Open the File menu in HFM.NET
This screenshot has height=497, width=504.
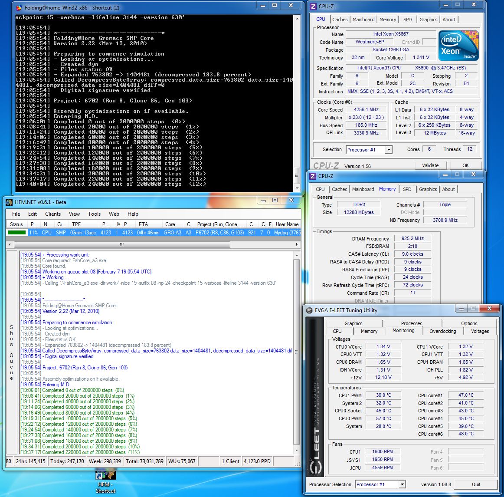(16, 214)
